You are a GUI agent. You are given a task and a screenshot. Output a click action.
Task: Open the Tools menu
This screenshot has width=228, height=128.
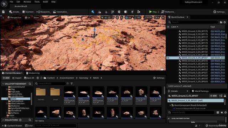(37, 2)
